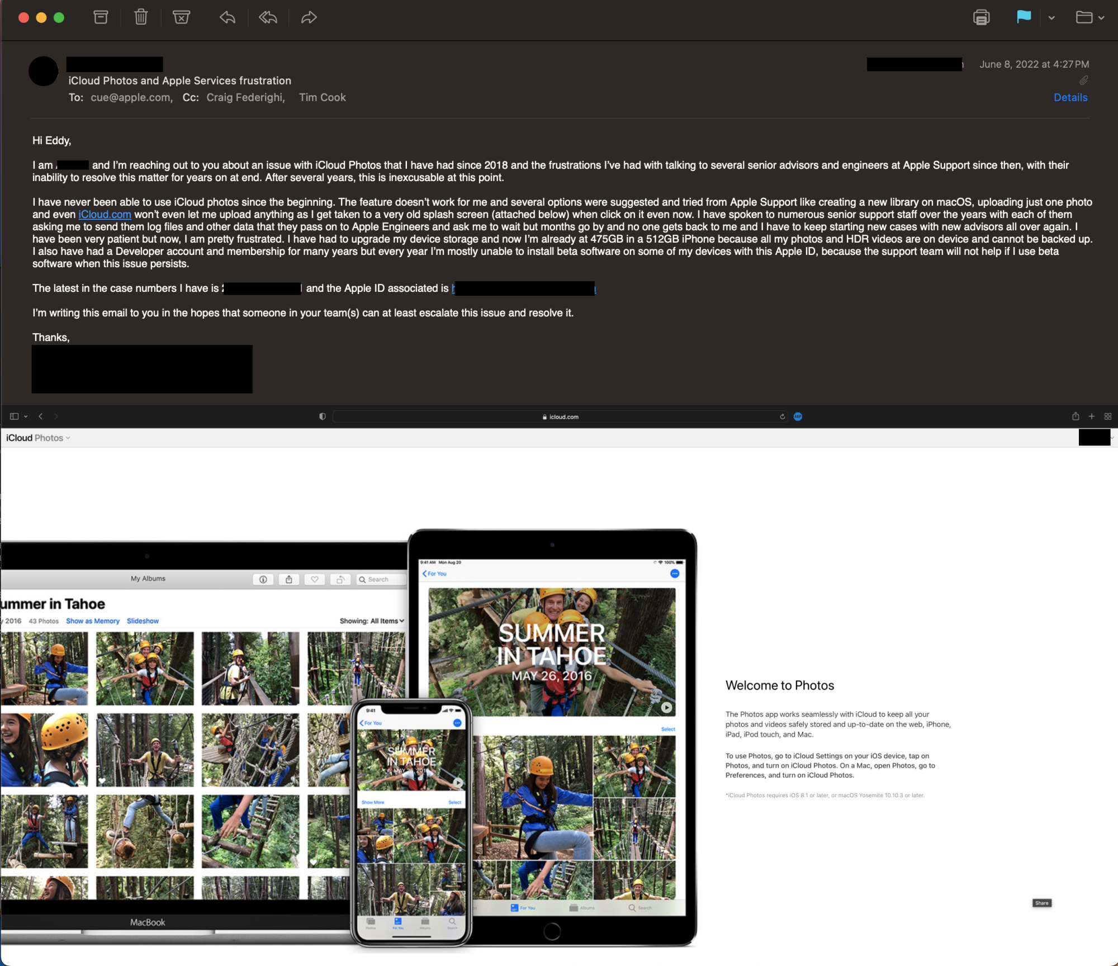The height and width of the screenshot is (966, 1118).
Task: Forward the email with the arrow icon
Action: pos(309,17)
